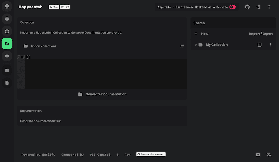Click the document file icon in sidebar

point(7,83)
